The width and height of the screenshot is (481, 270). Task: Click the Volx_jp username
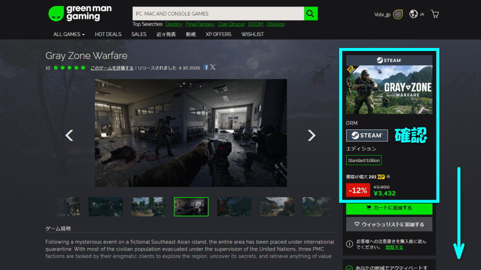[382, 14]
